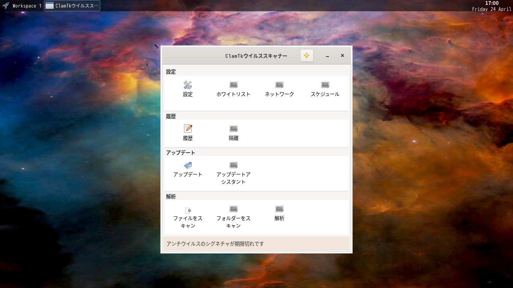Click the 設定 section heading

pos(171,72)
